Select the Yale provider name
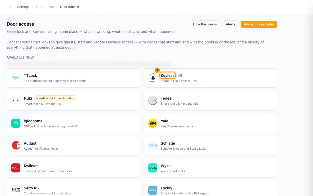The height and width of the screenshot is (196, 313). click(x=164, y=121)
